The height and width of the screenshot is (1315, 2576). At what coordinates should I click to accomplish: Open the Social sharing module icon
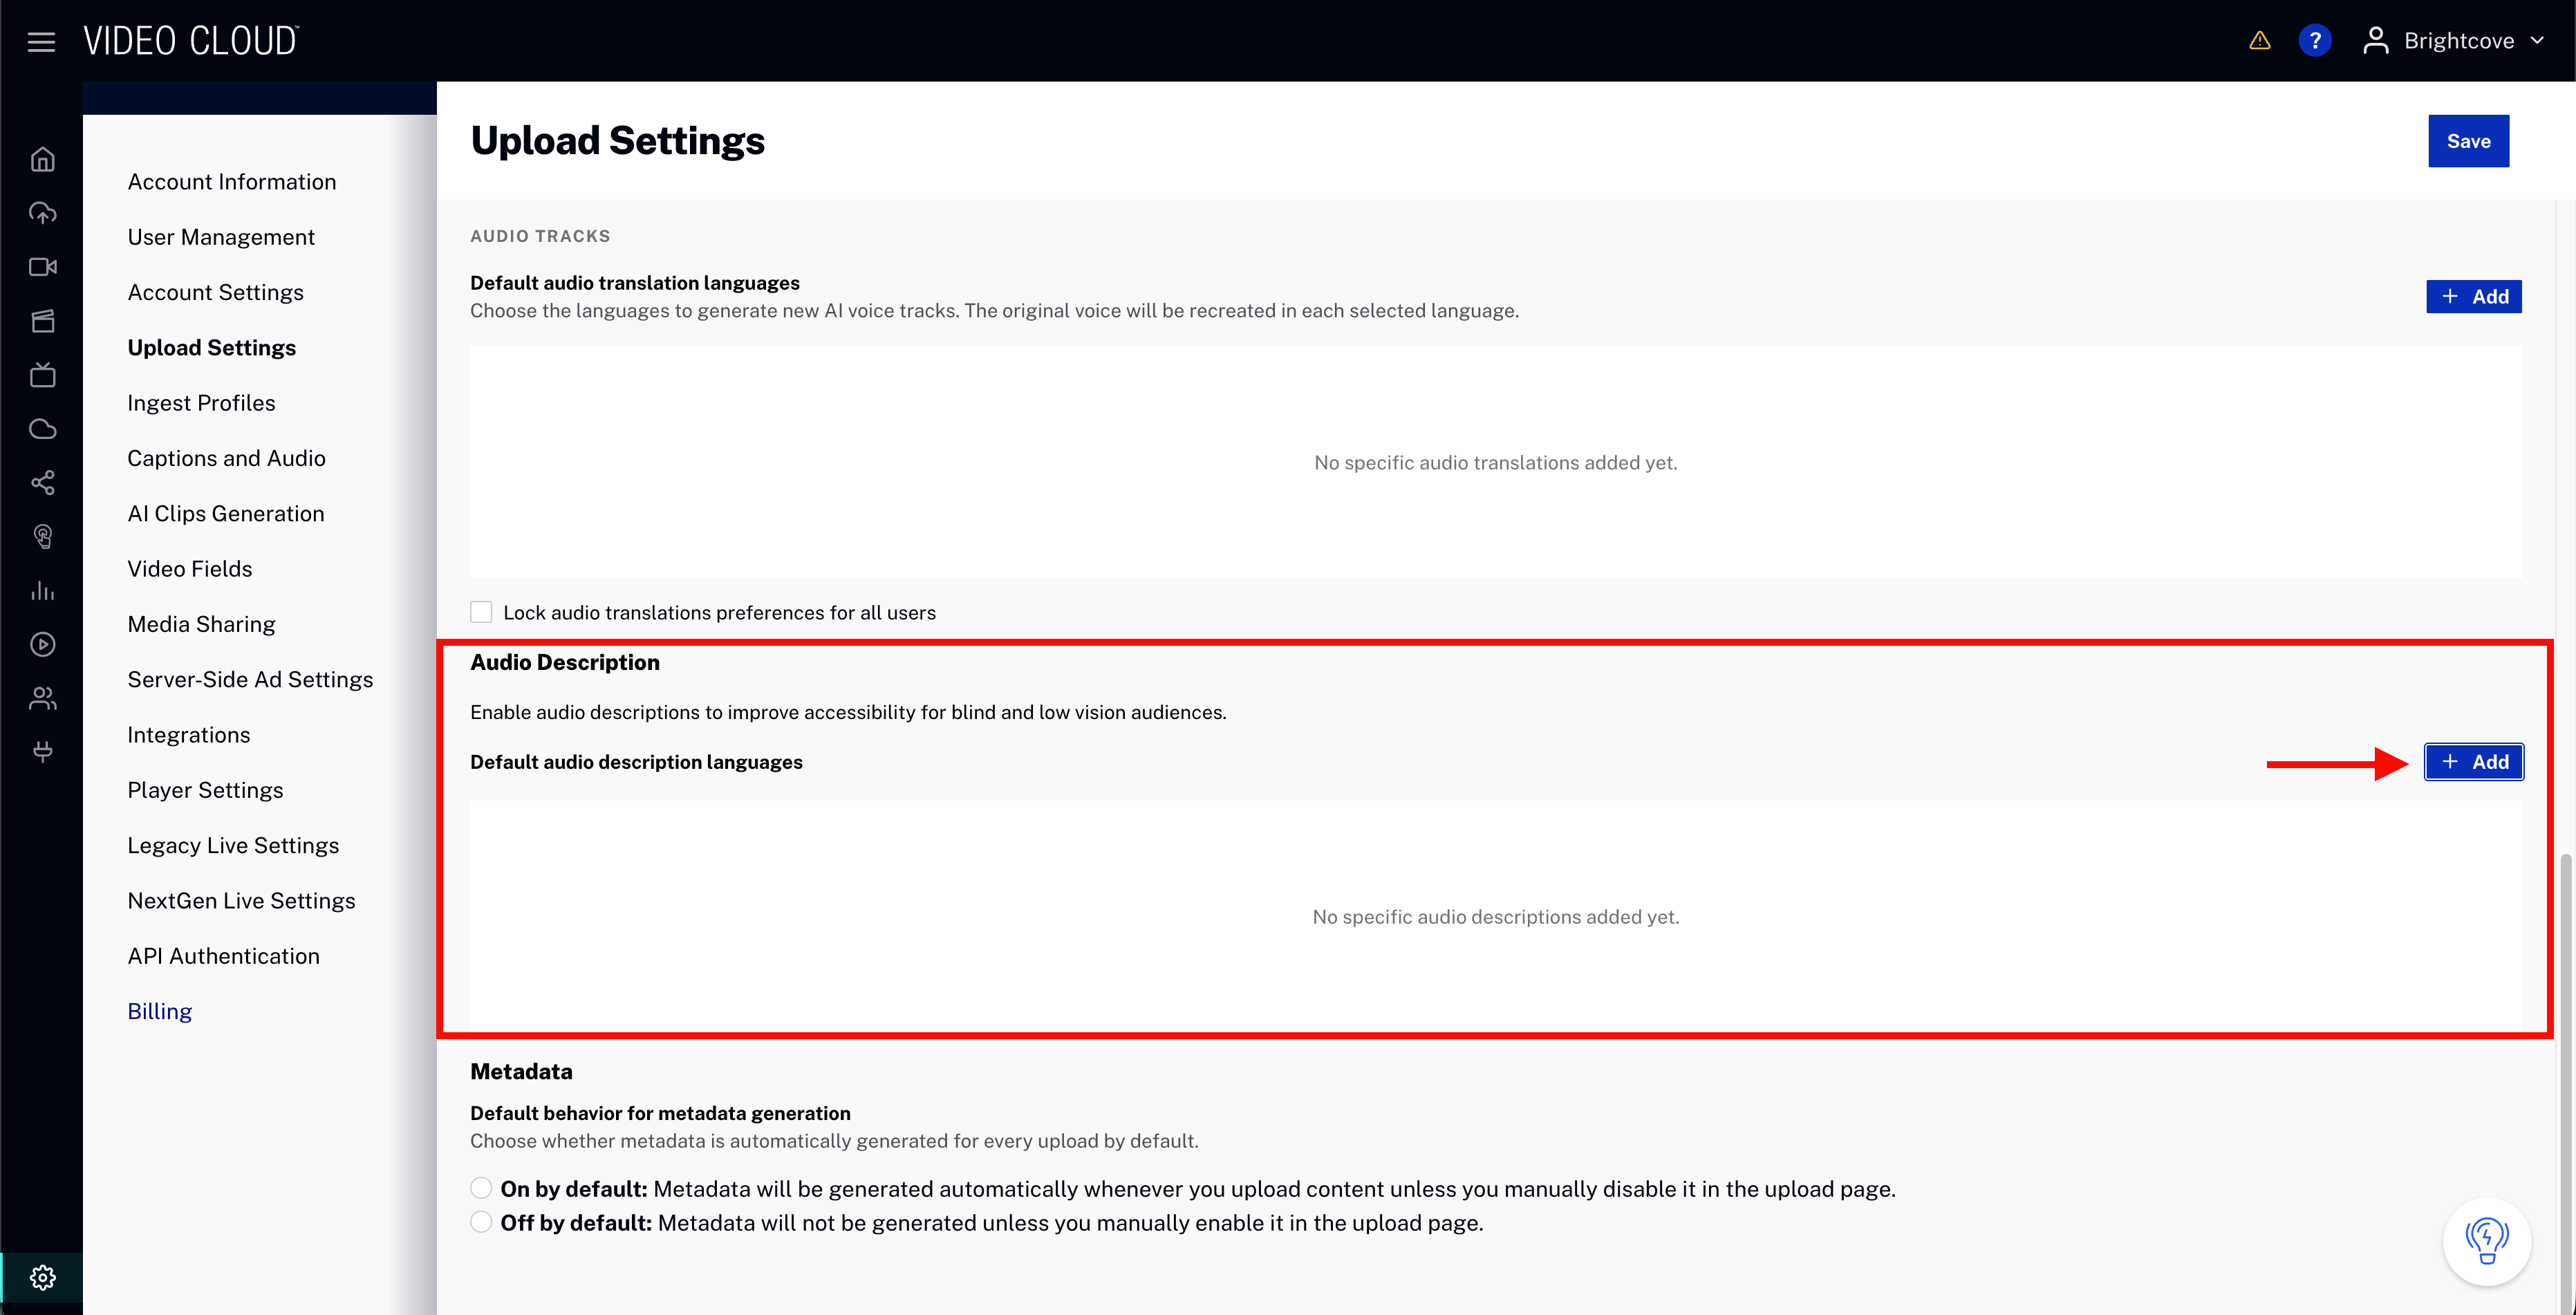pos(42,483)
